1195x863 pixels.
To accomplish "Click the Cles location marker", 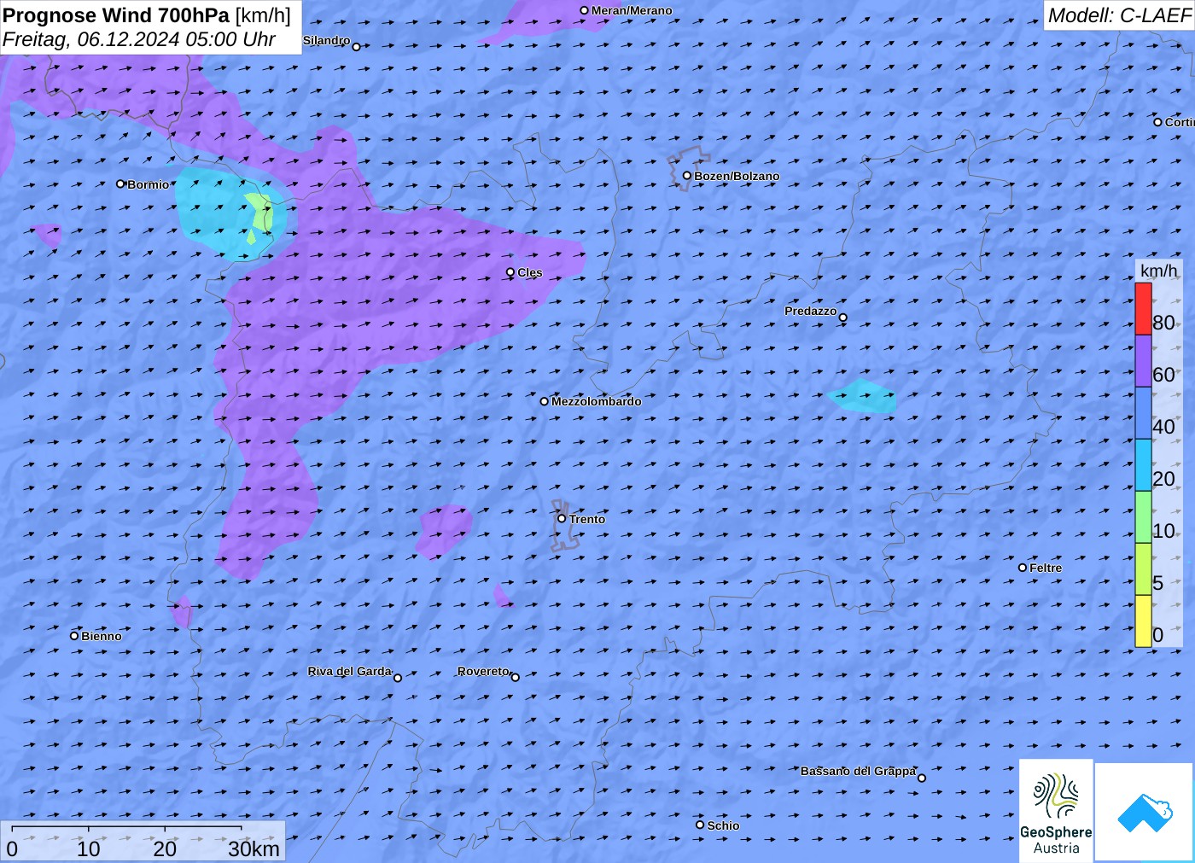I will 510,272.
